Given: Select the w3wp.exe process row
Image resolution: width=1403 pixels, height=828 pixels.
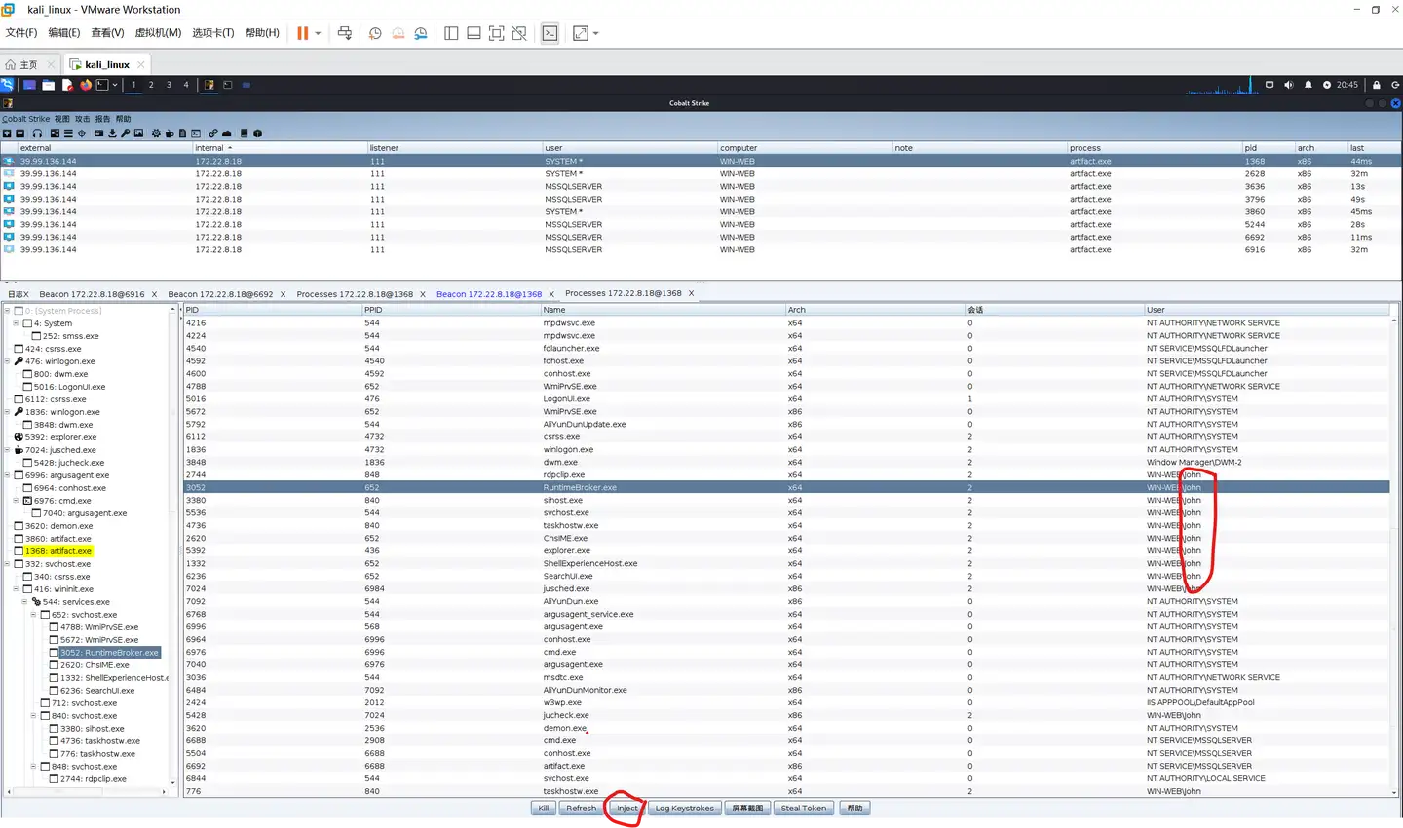Looking at the screenshot, I should tap(787, 703).
